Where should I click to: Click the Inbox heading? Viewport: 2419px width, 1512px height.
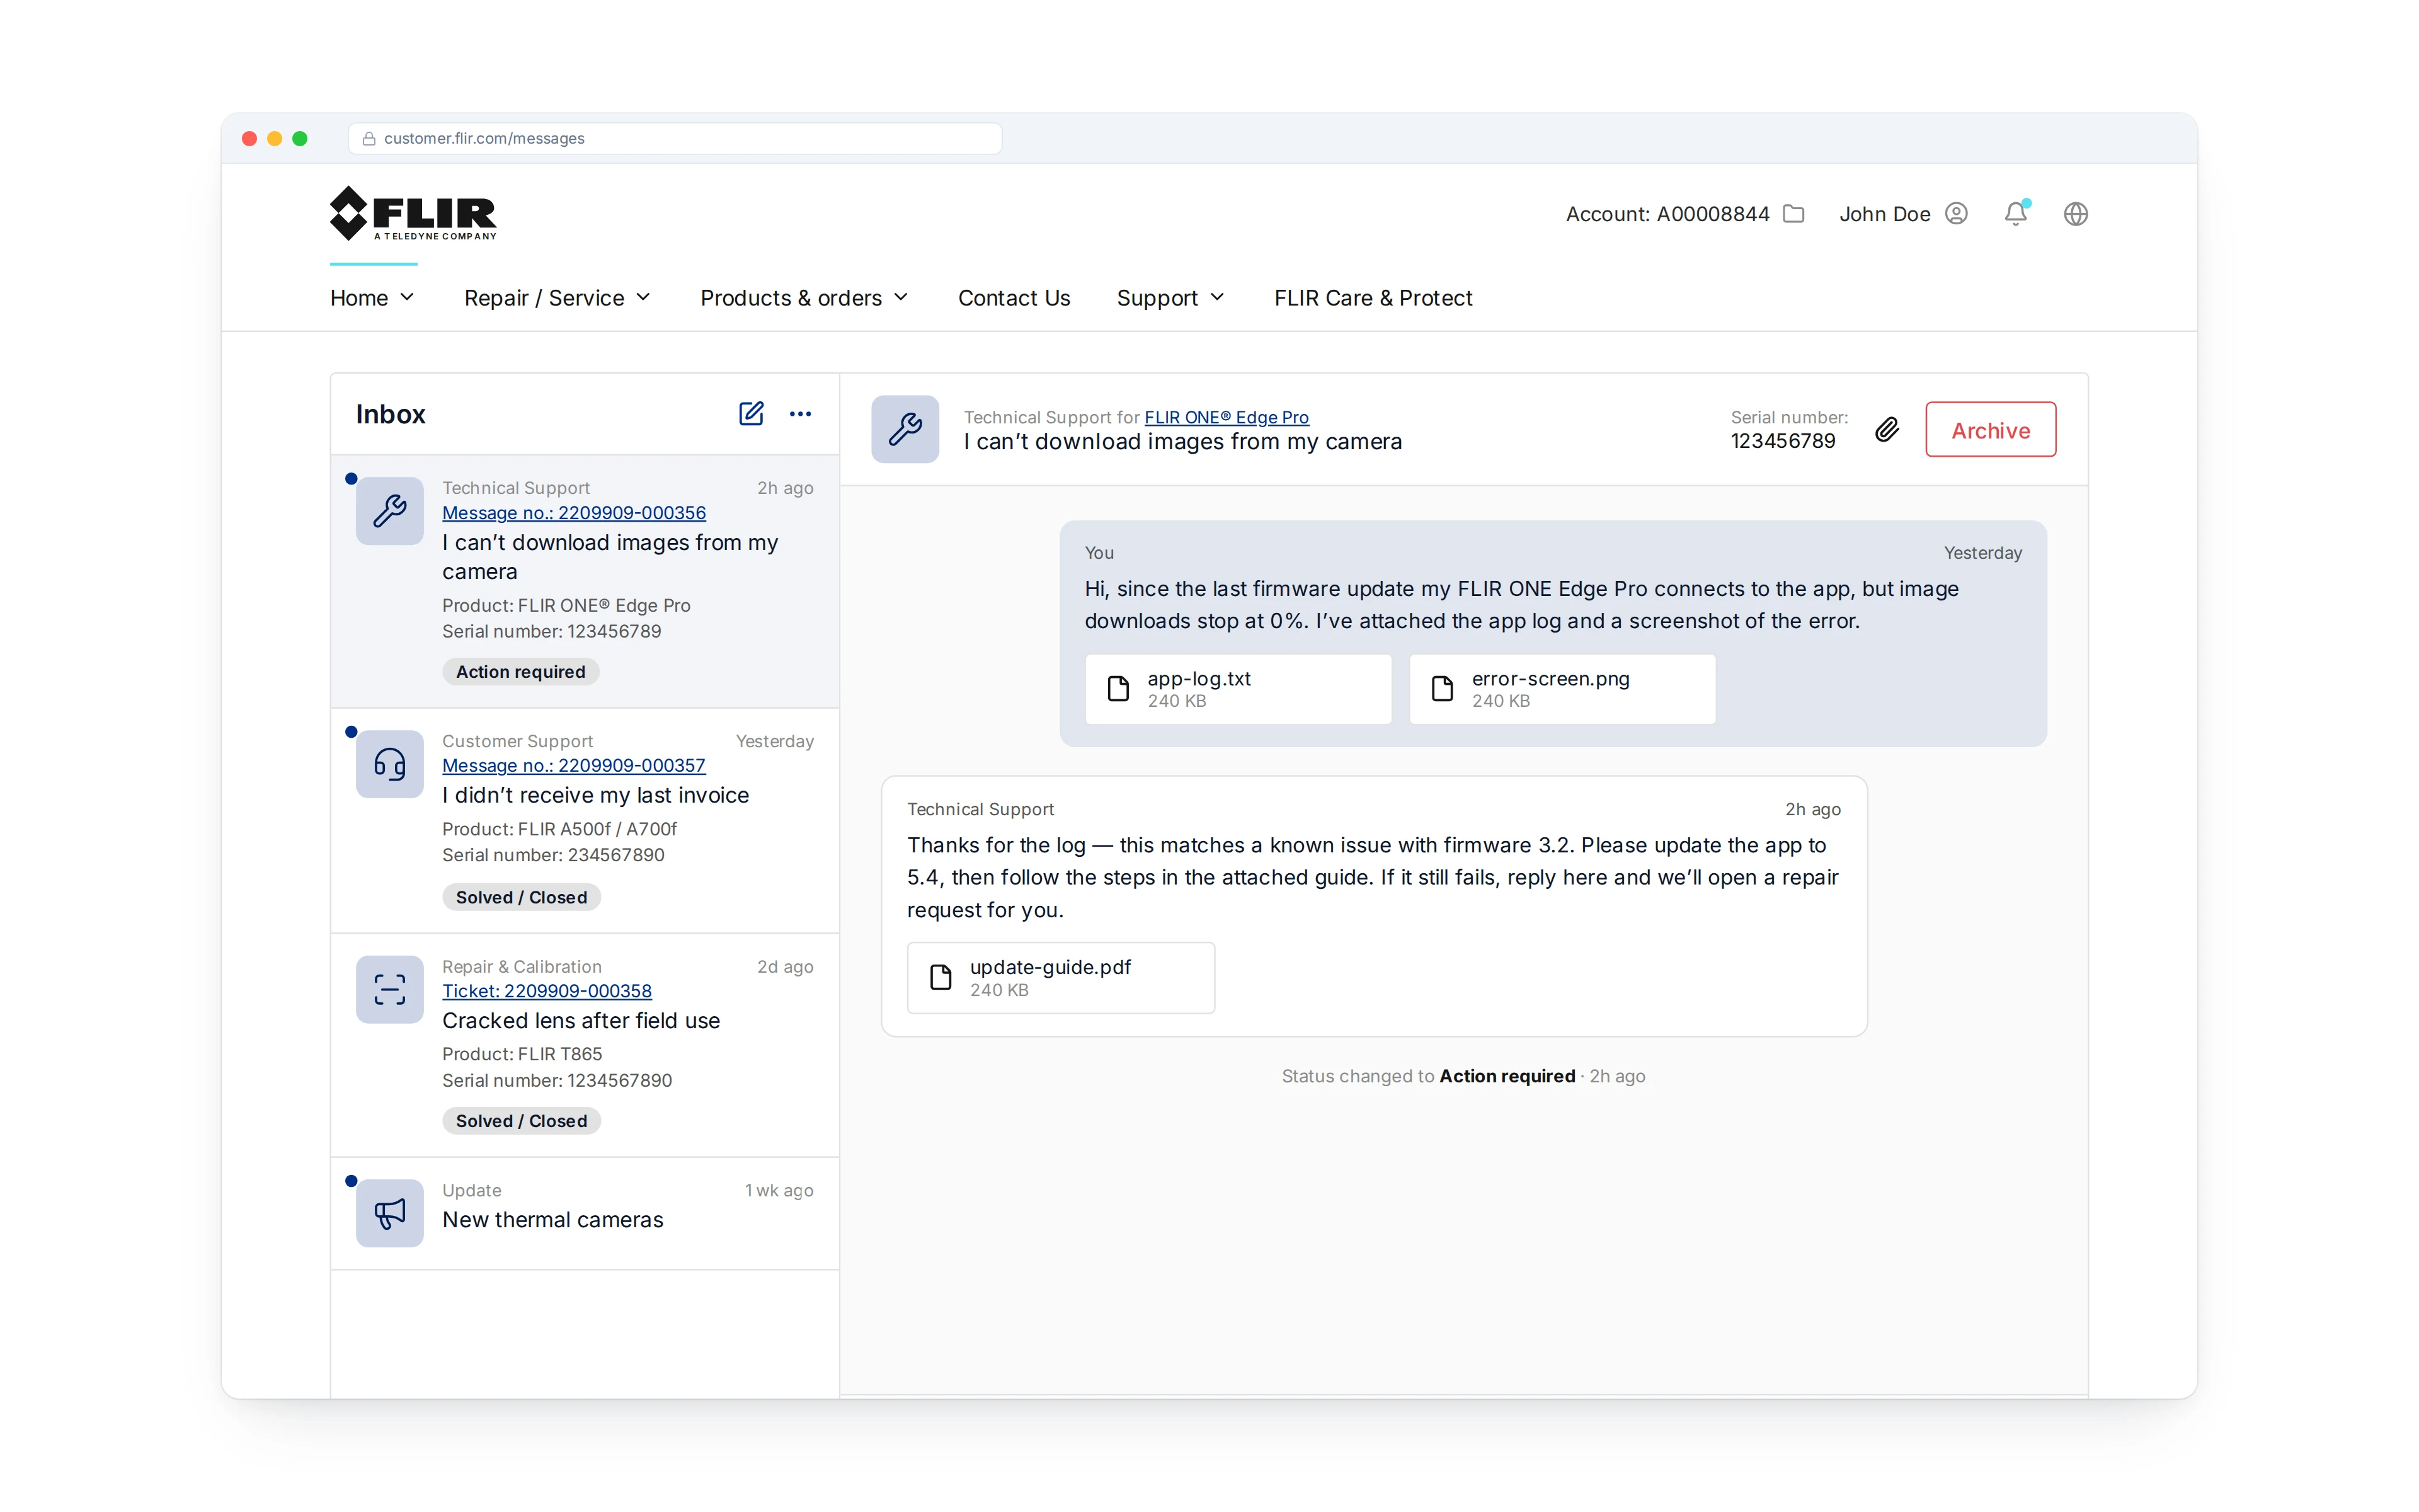point(390,414)
